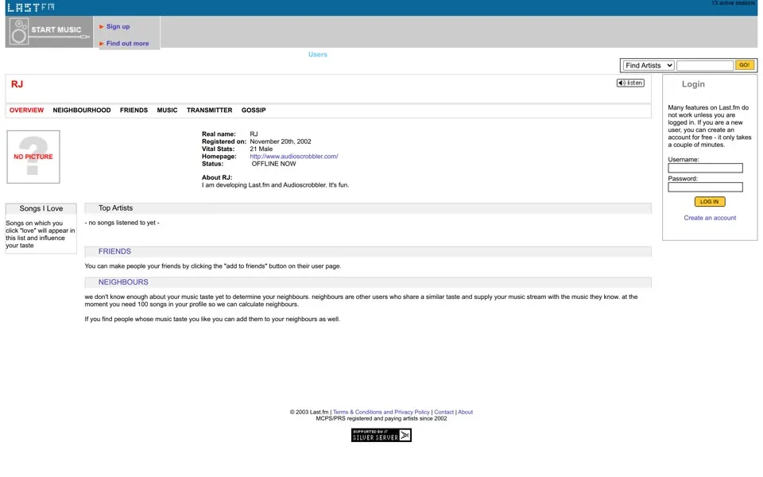The image size is (763, 477).
Task: Click the speaker listen button
Action: pyautogui.click(x=630, y=83)
